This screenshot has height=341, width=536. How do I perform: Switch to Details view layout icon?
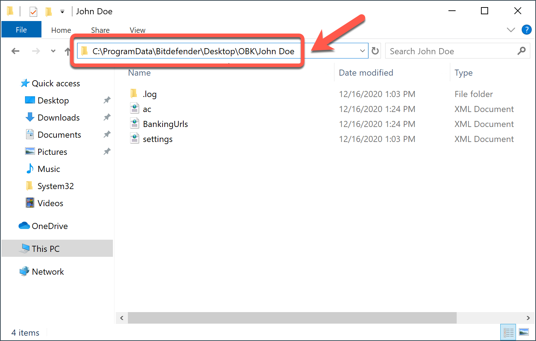508,332
